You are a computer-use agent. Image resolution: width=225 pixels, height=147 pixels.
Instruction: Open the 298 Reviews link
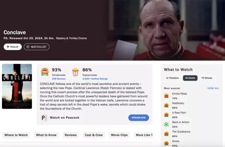point(59,79)
